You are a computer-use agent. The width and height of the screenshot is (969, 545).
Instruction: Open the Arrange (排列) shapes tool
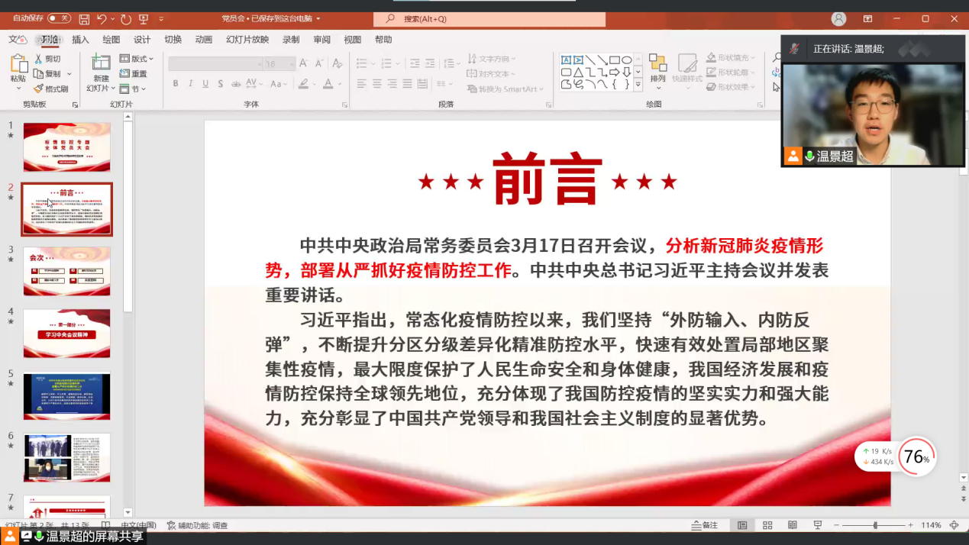pyautogui.click(x=657, y=67)
